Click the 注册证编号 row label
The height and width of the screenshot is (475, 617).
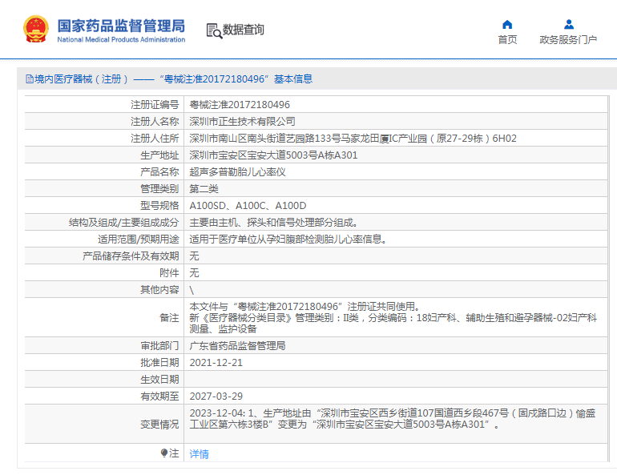point(155,105)
